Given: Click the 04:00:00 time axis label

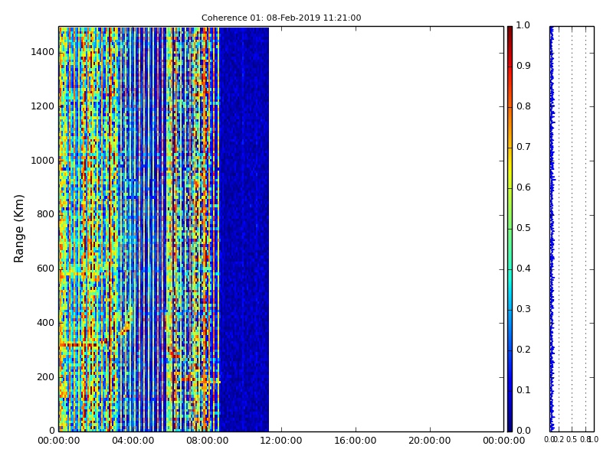Looking at the screenshot, I should pos(133,441).
